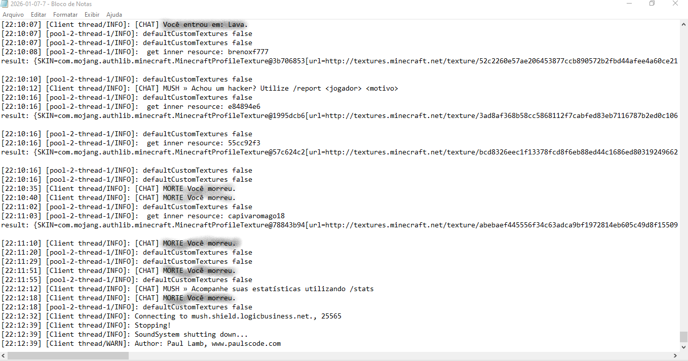688x361 pixels.
Task: Click the 22:12:18 'MORTE Você morreu.' line
Action: [119, 298]
